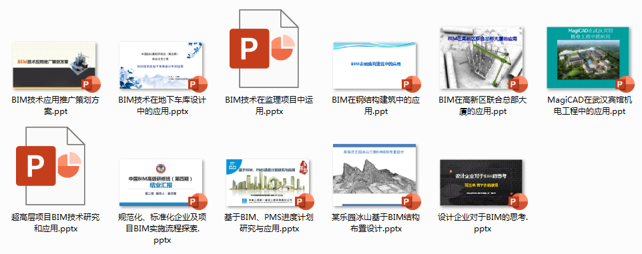The height and width of the screenshot is (254, 642).
Task: Click the file name BIM技术在监理项目中运用.pptx
Action: tap(269, 105)
